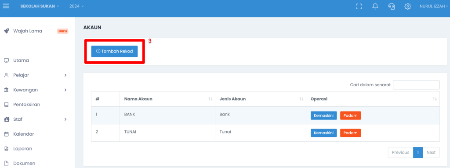Image resolution: width=450 pixels, height=168 pixels.
Task: Click the Tambah Rekod button
Action: (x=115, y=52)
